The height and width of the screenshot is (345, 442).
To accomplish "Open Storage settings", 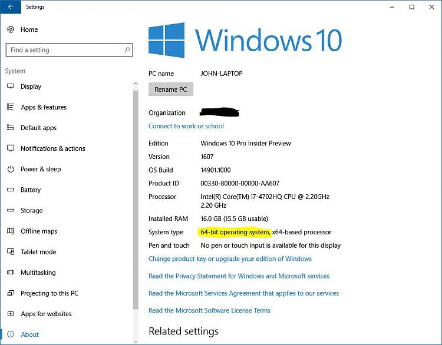I will click(32, 210).
